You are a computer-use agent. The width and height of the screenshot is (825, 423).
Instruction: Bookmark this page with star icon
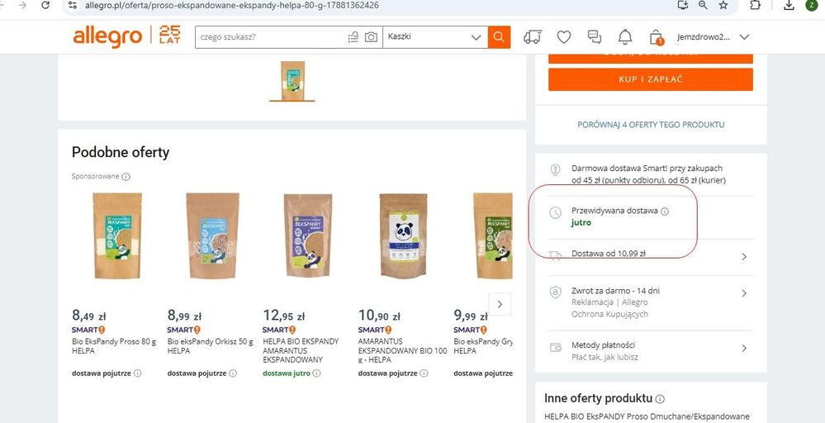[723, 5]
